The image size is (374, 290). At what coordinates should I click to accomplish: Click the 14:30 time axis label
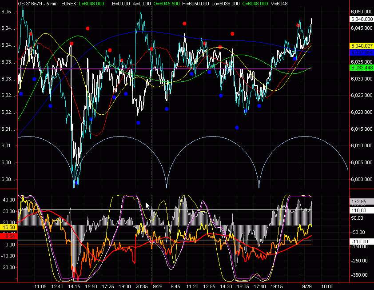(226, 286)
